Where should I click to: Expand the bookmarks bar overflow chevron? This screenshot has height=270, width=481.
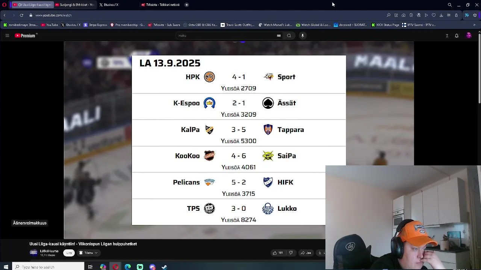pyautogui.click(x=475, y=25)
